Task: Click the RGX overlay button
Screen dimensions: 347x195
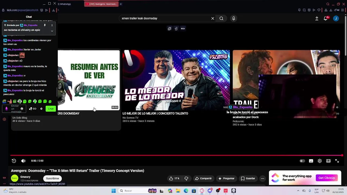Action: click(x=183, y=28)
